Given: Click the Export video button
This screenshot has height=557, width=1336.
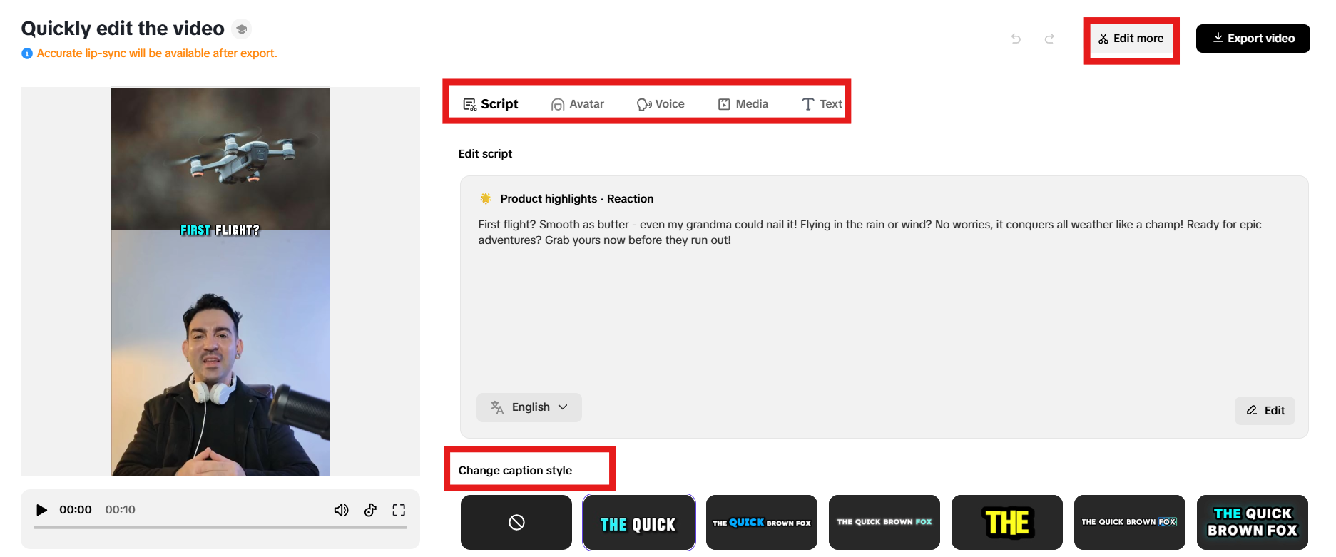Looking at the screenshot, I should 1253,39.
